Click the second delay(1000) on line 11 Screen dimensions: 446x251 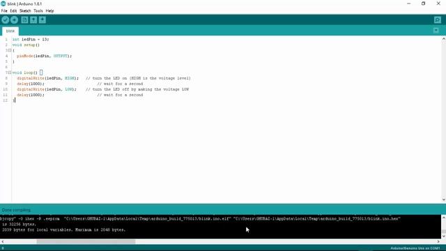pos(31,95)
